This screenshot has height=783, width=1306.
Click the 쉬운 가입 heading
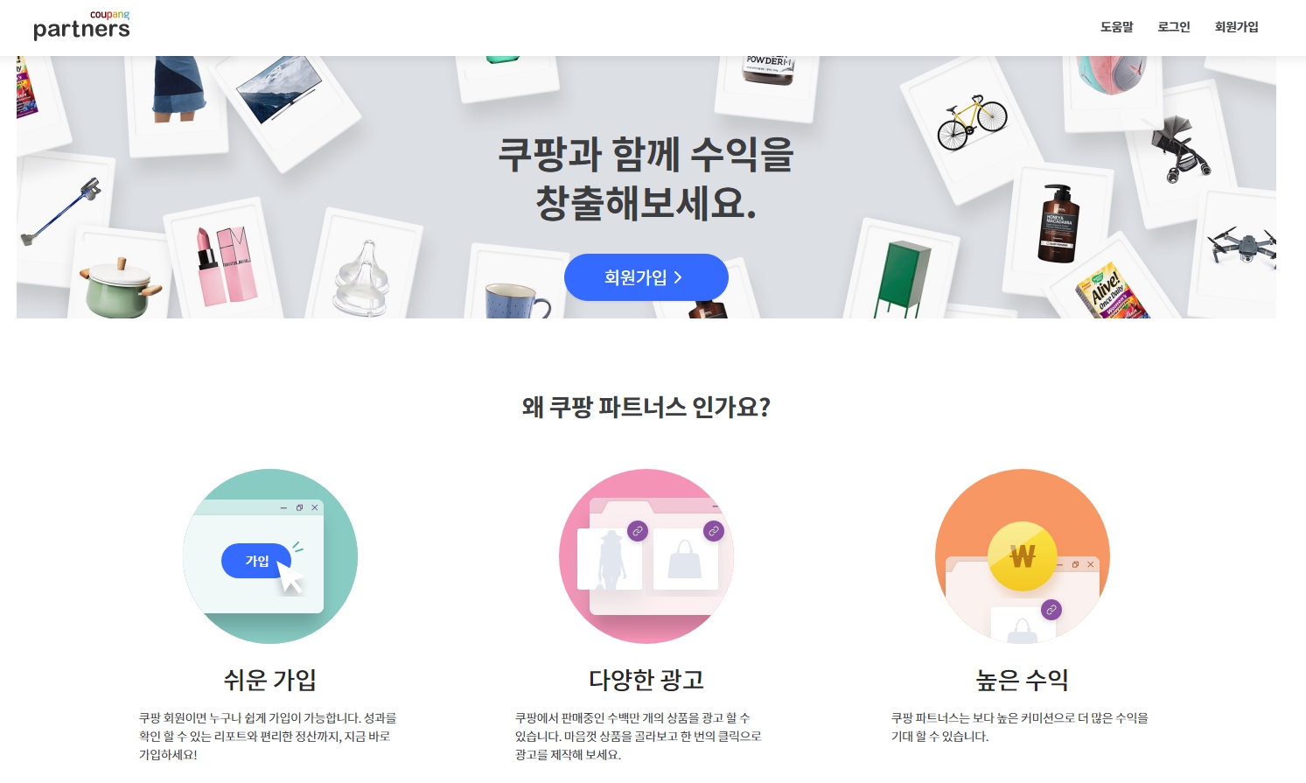tap(270, 680)
